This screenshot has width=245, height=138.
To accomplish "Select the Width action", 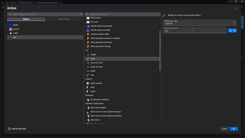I will tap(122, 71).
